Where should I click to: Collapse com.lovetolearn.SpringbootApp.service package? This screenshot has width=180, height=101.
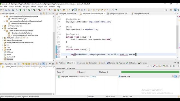5,16
